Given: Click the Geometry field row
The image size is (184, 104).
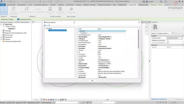Looking at the screenshot, I should [102, 48].
